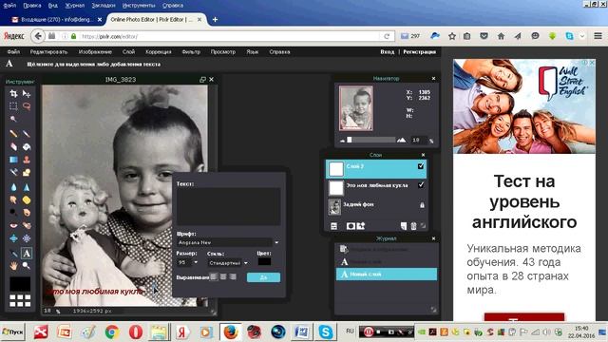Open Skype from the taskbar

(325, 332)
